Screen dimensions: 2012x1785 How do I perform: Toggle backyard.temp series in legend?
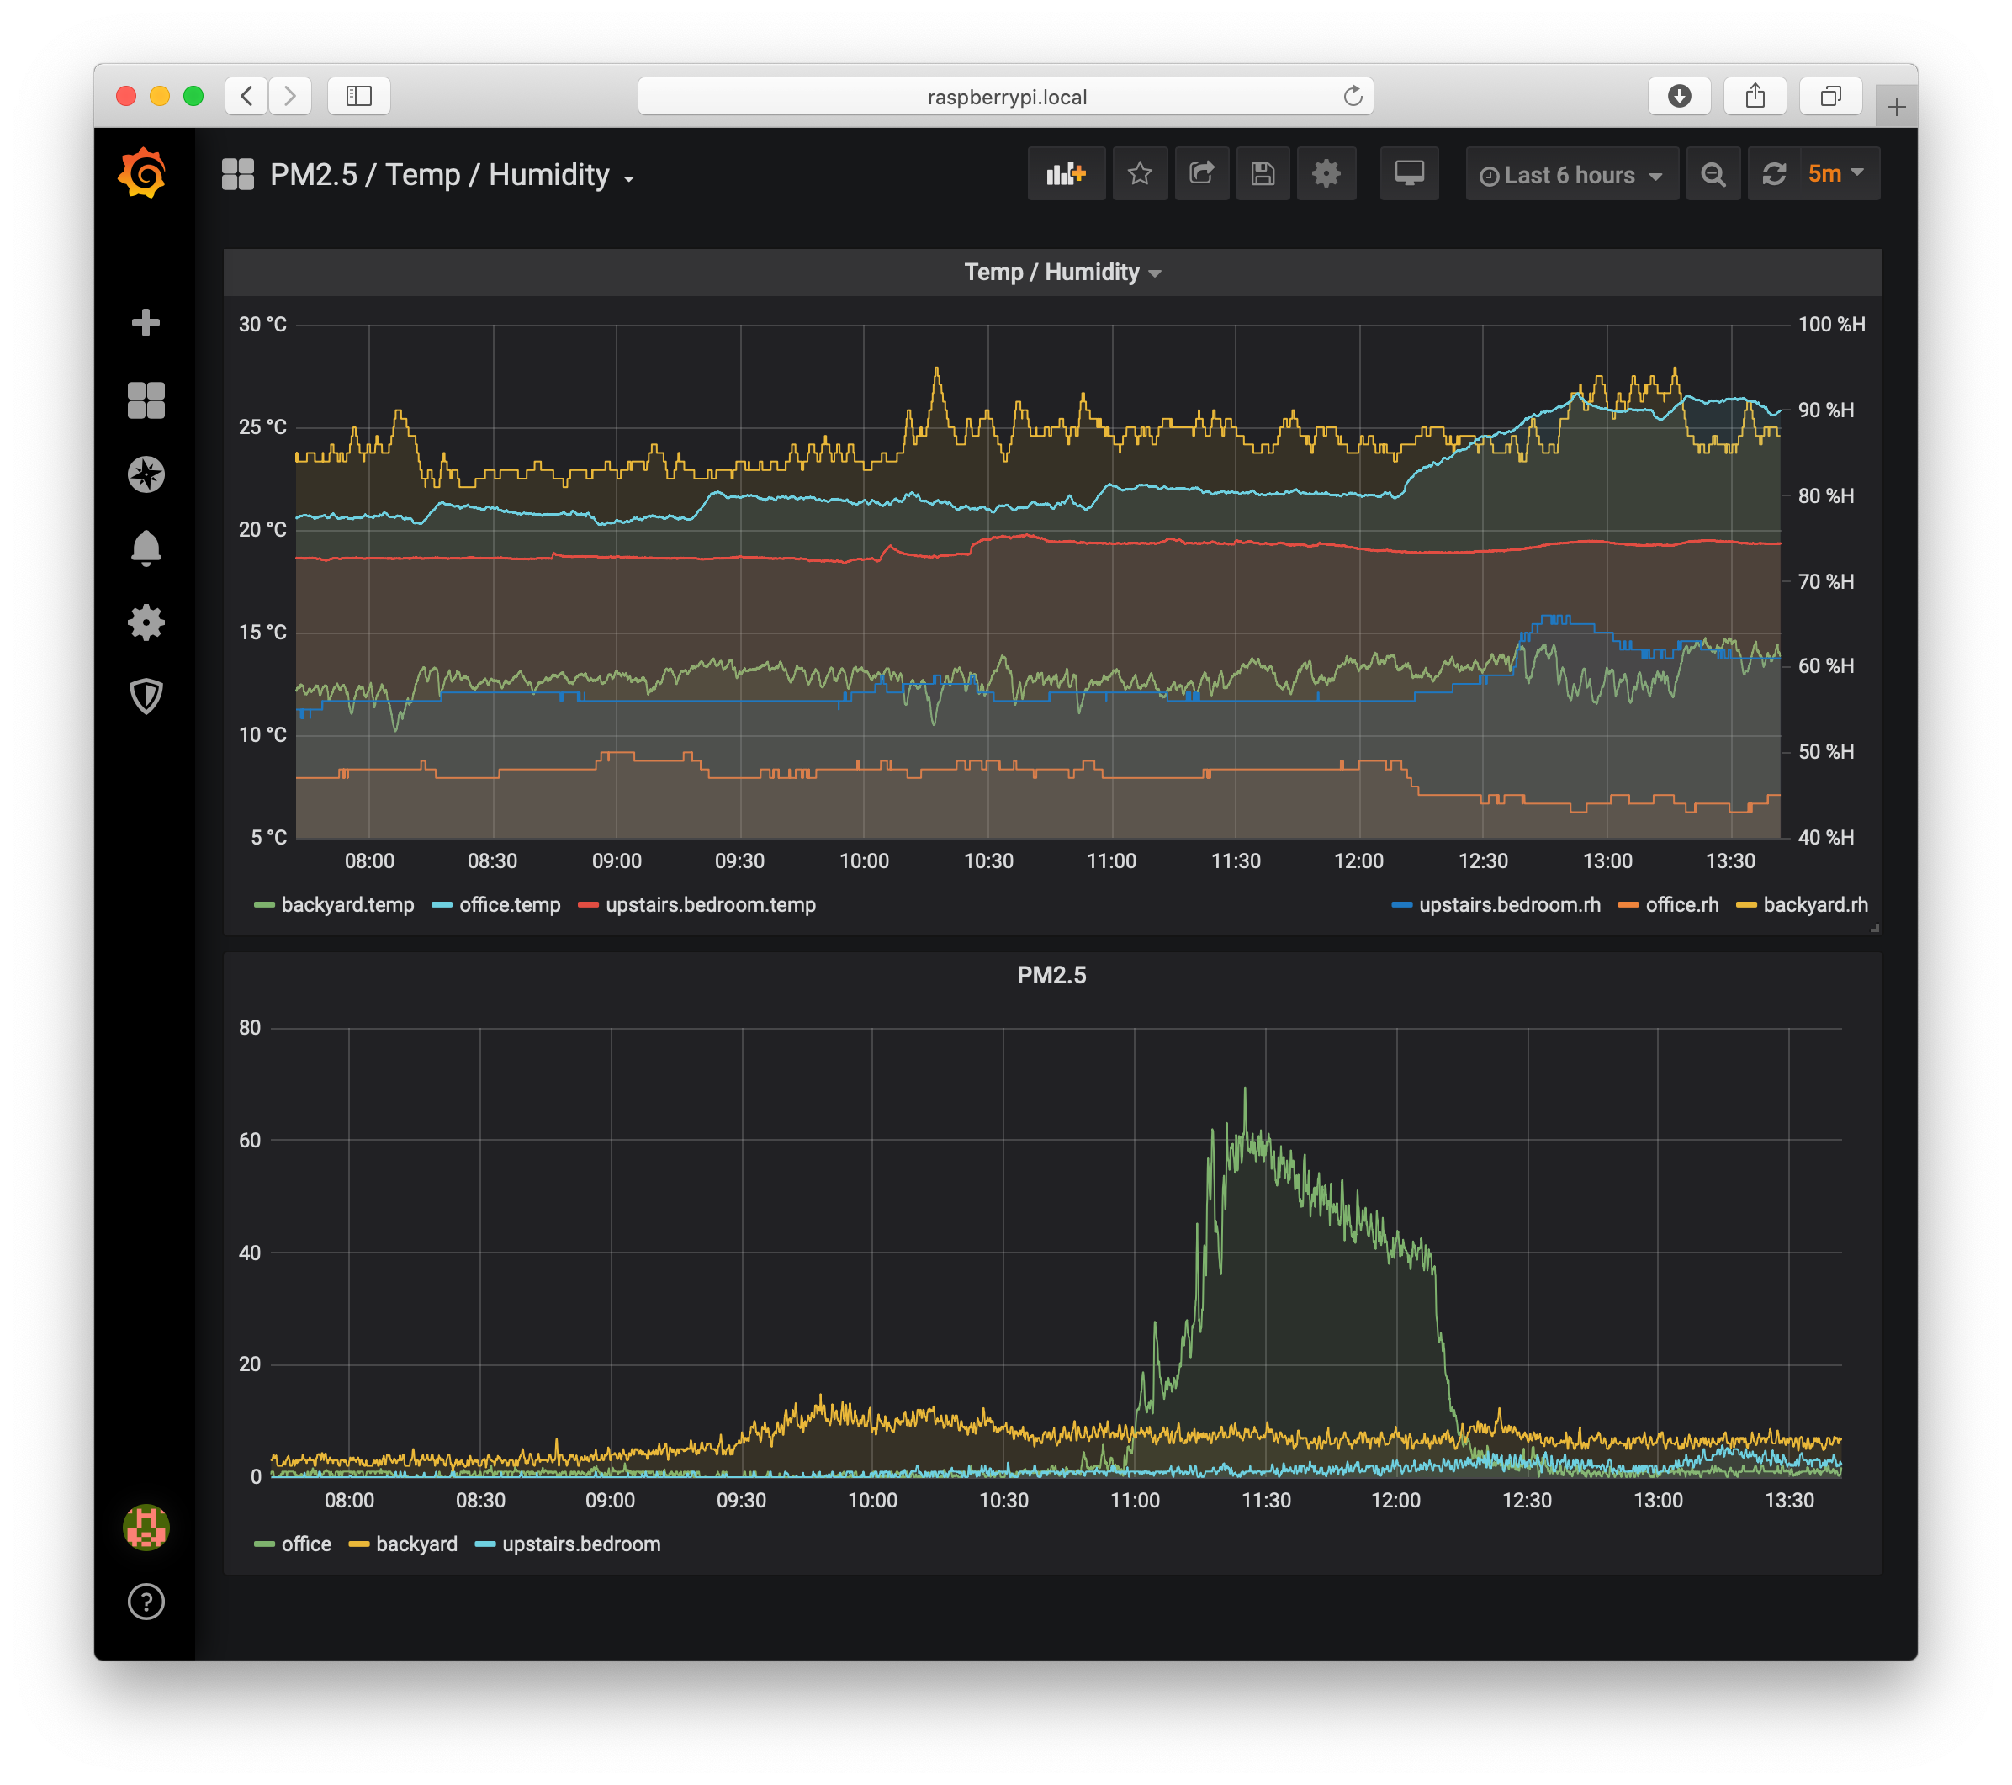(x=347, y=905)
